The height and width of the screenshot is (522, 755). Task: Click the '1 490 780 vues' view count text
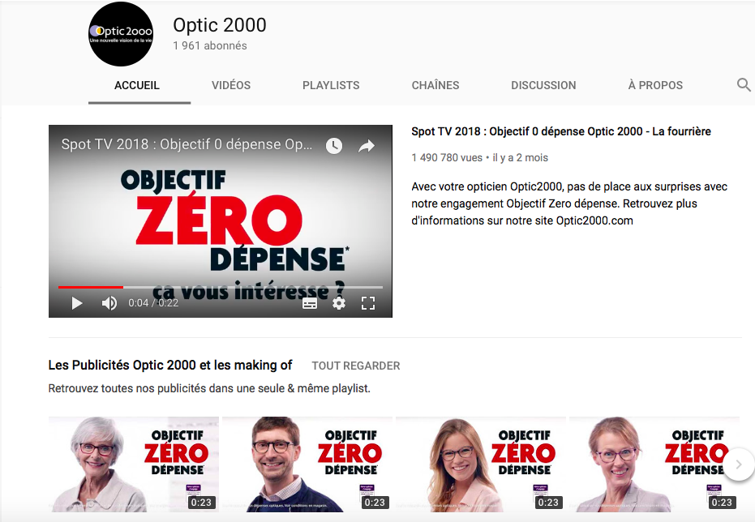coord(447,158)
